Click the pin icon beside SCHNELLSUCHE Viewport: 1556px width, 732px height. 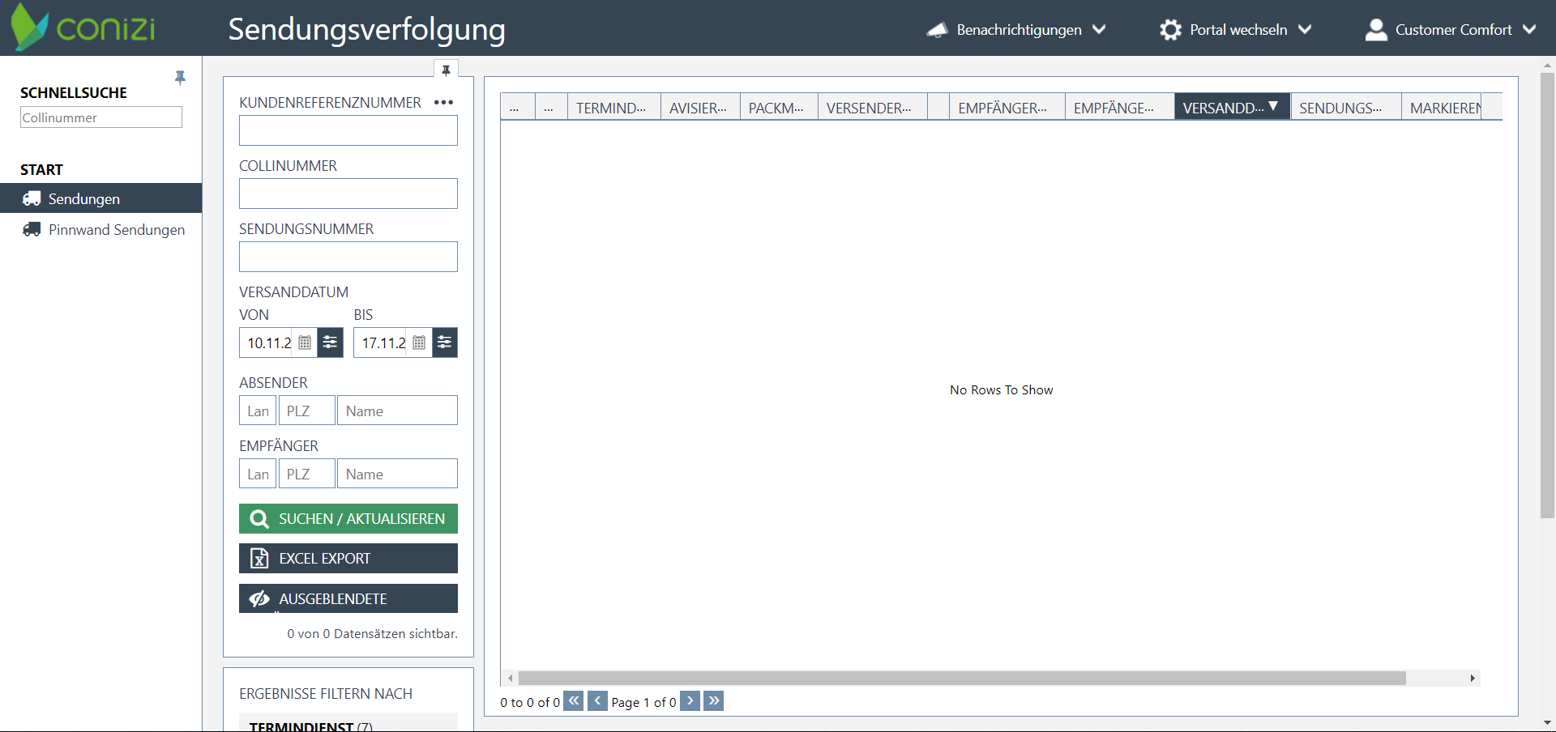click(180, 78)
